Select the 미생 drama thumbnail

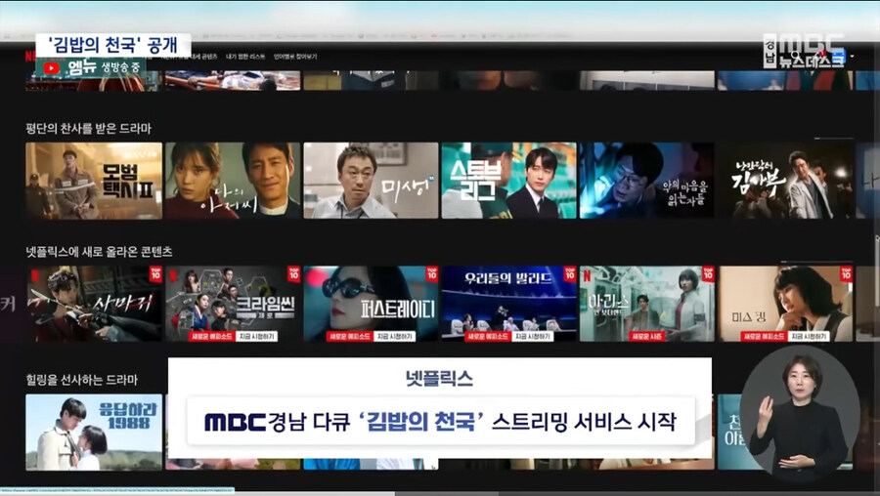tap(371, 181)
